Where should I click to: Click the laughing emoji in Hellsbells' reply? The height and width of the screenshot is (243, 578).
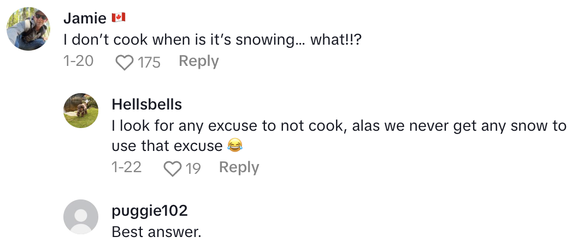235,146
